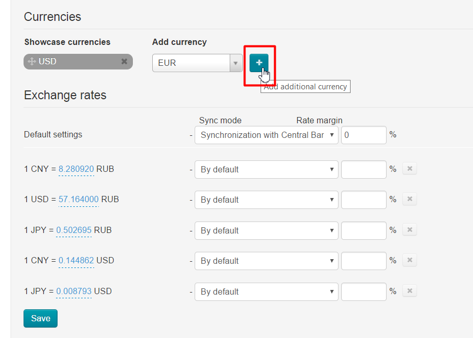Click the plus button to add currency
473x338 pixels.
[259, 63]
